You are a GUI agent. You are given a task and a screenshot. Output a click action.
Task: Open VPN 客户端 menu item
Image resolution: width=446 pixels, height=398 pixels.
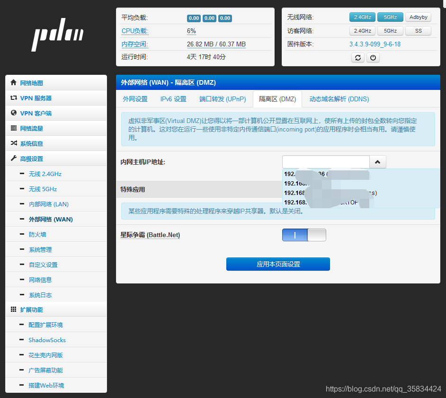56,113
